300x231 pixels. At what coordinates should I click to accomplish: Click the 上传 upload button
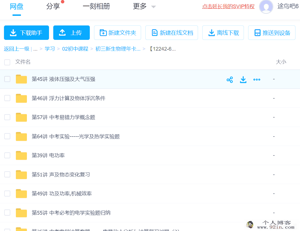[71, 33]
